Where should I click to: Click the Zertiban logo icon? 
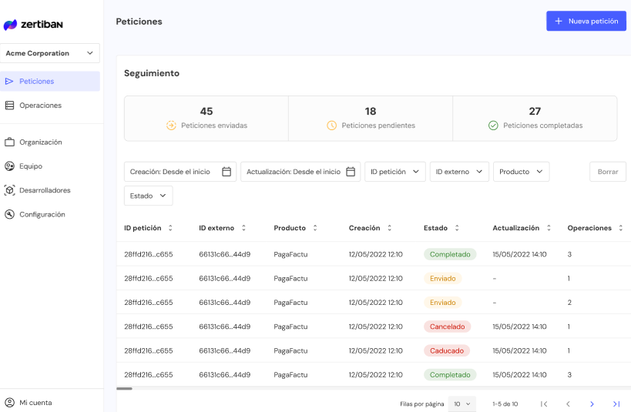(x=10, y=25)
